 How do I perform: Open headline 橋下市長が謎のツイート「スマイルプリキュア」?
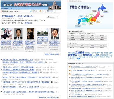[18, 16]
